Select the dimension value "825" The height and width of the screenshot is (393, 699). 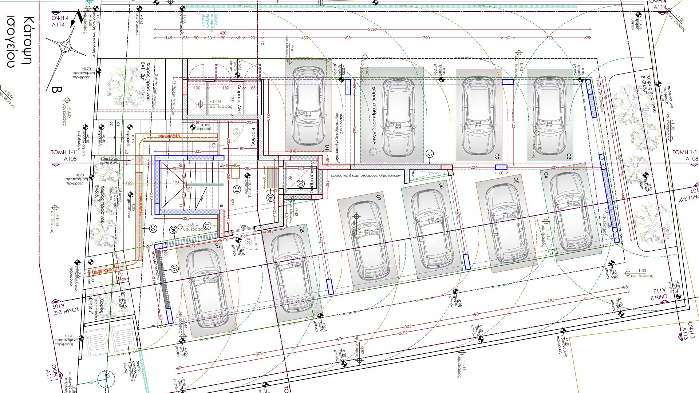click(x=259, y=353)
